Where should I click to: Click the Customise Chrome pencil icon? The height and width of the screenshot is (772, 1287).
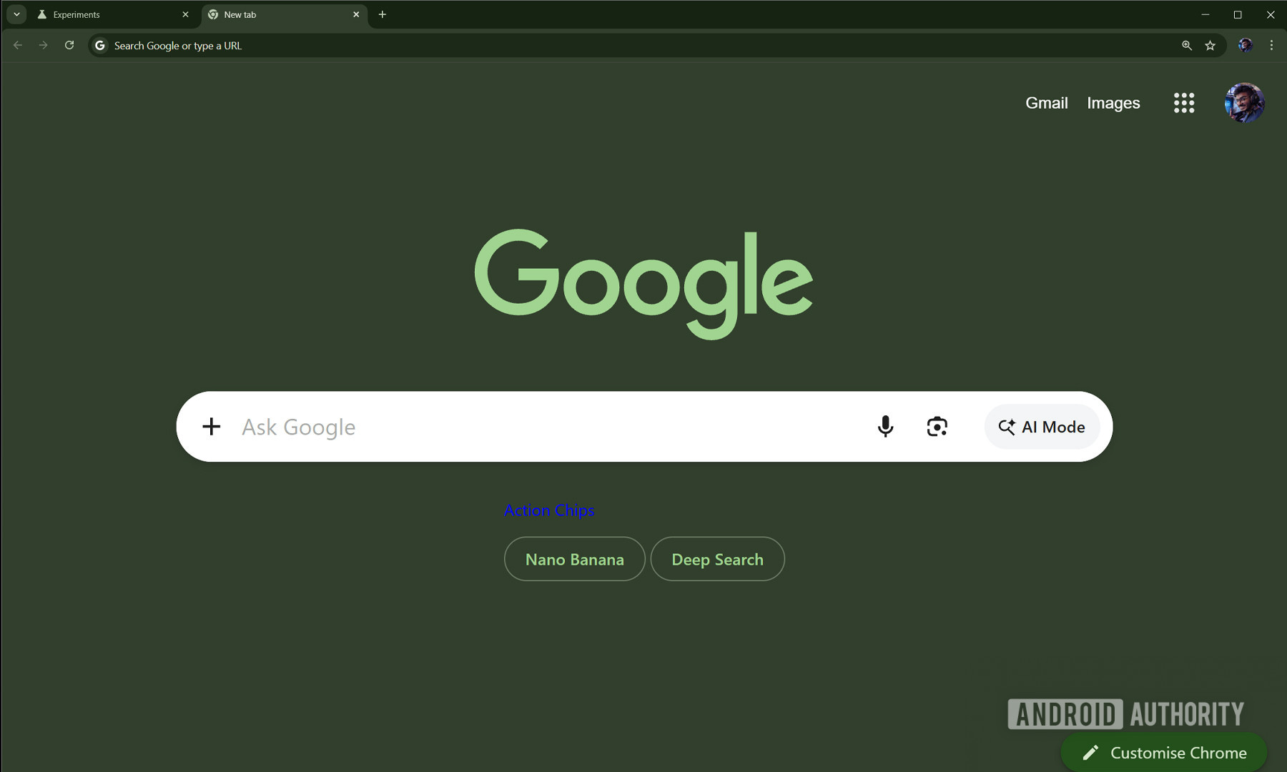(x=1090, y=752)
